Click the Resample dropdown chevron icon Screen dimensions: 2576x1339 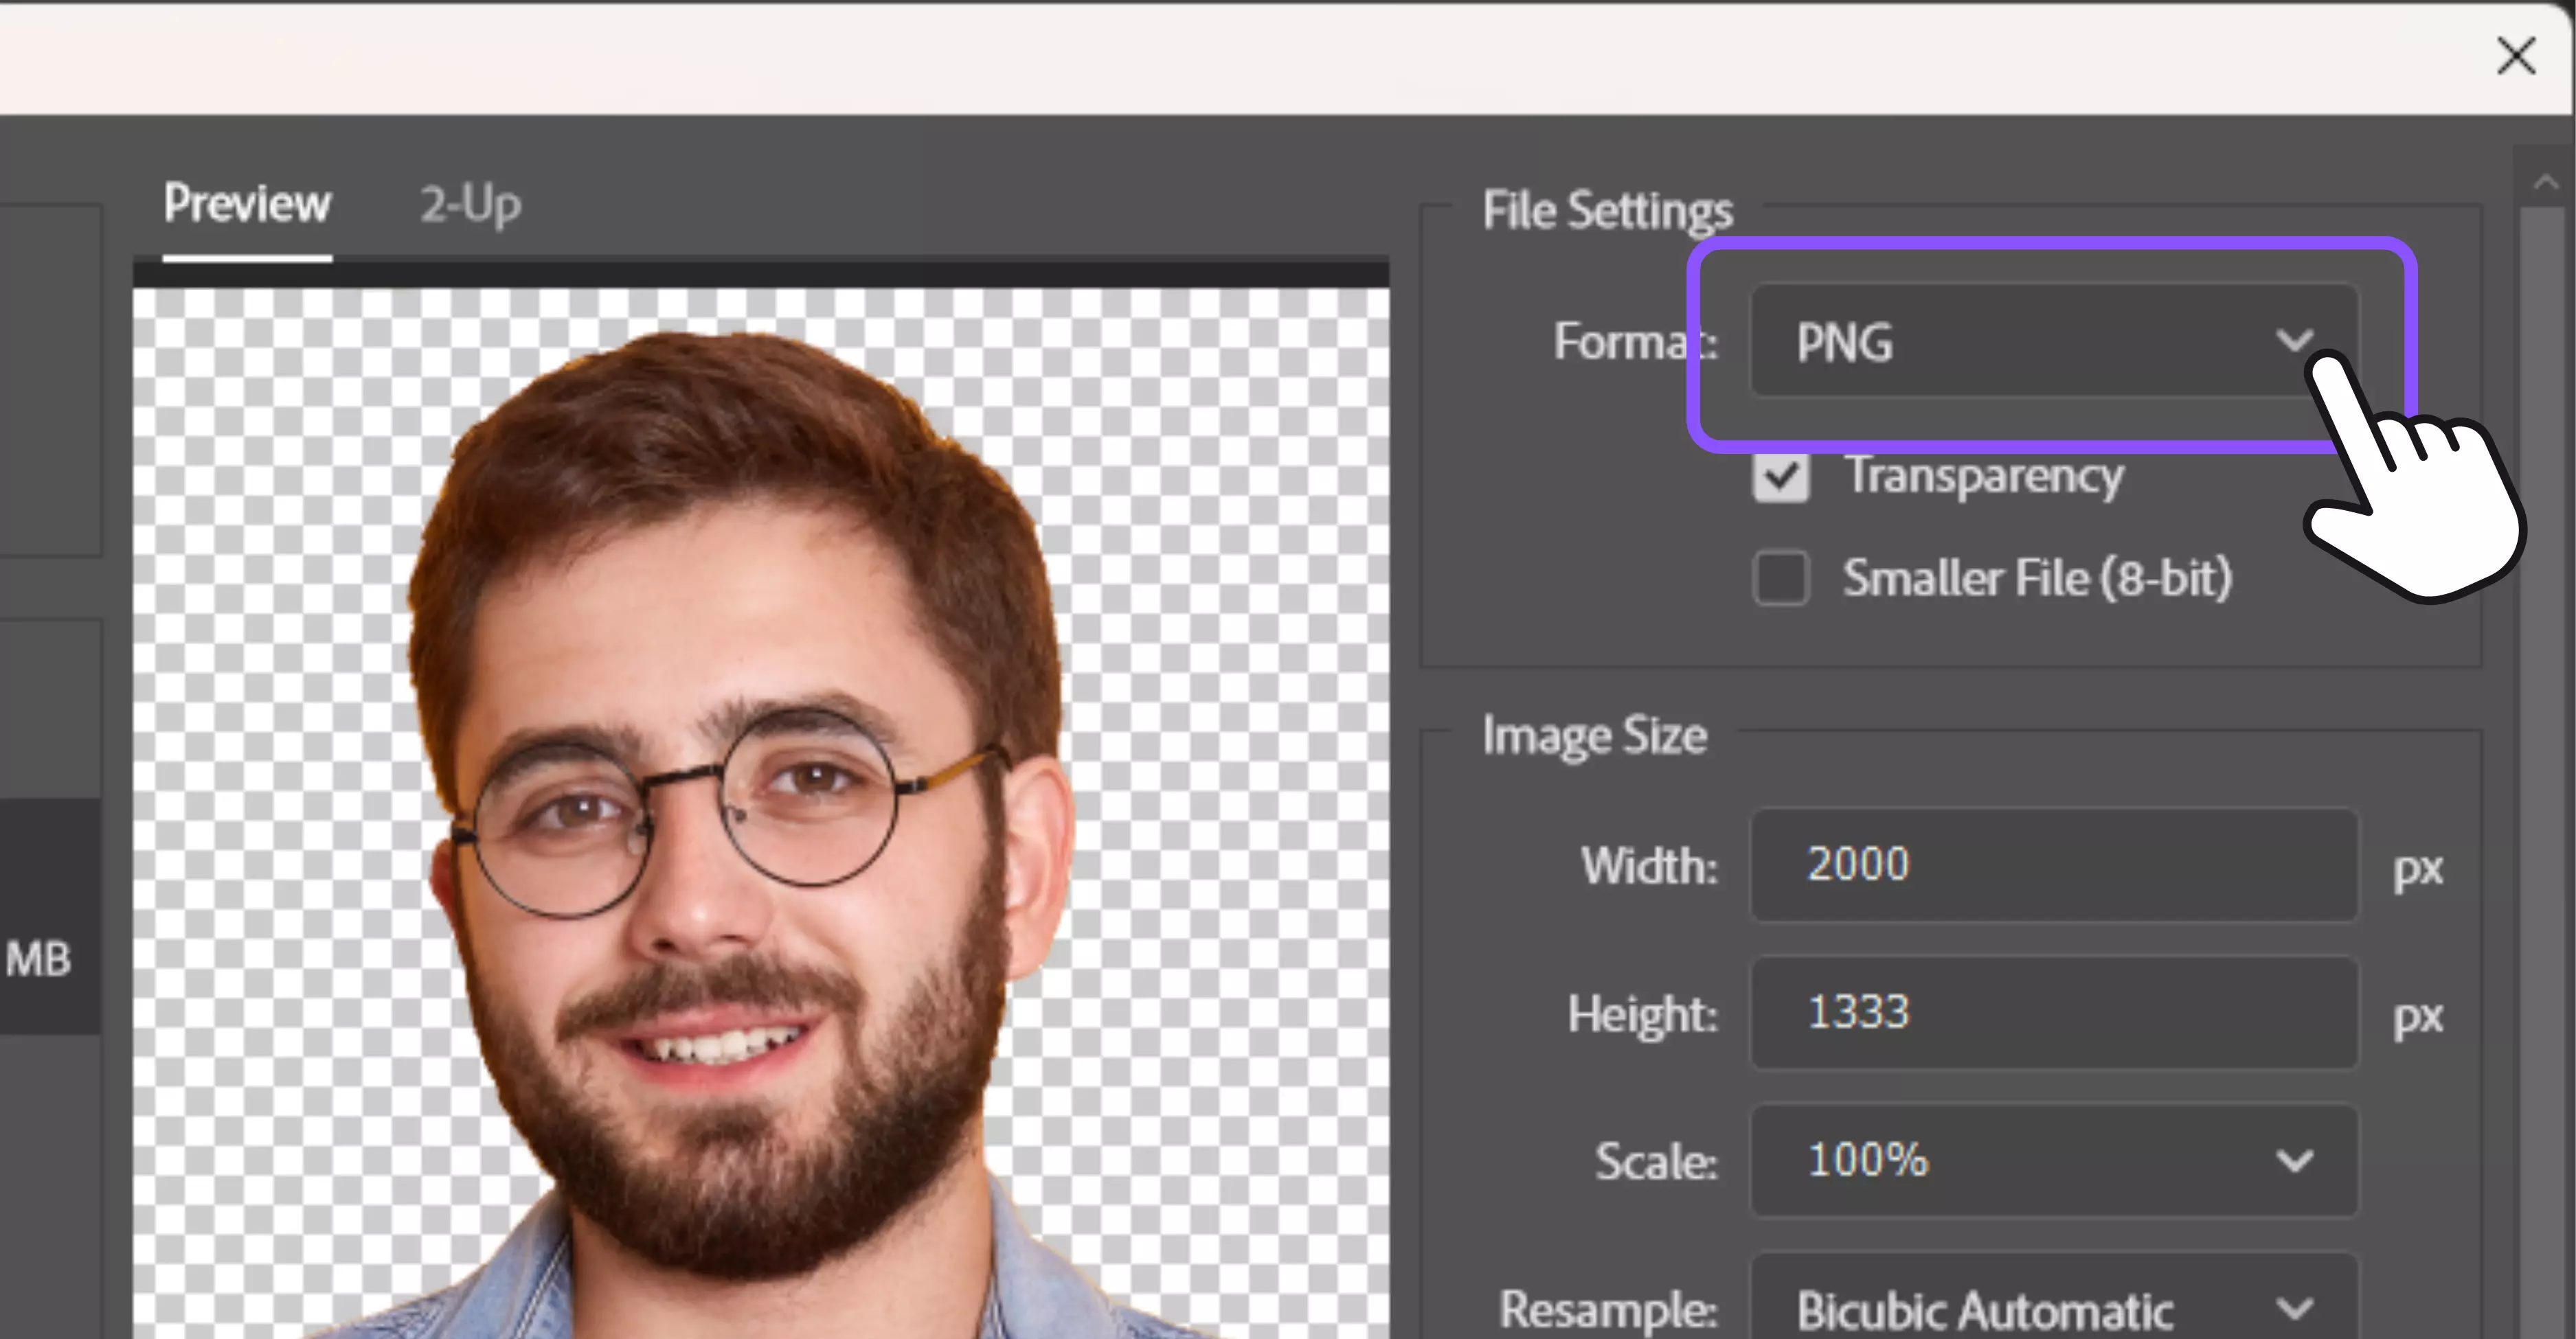[x=2295, y=1307]
